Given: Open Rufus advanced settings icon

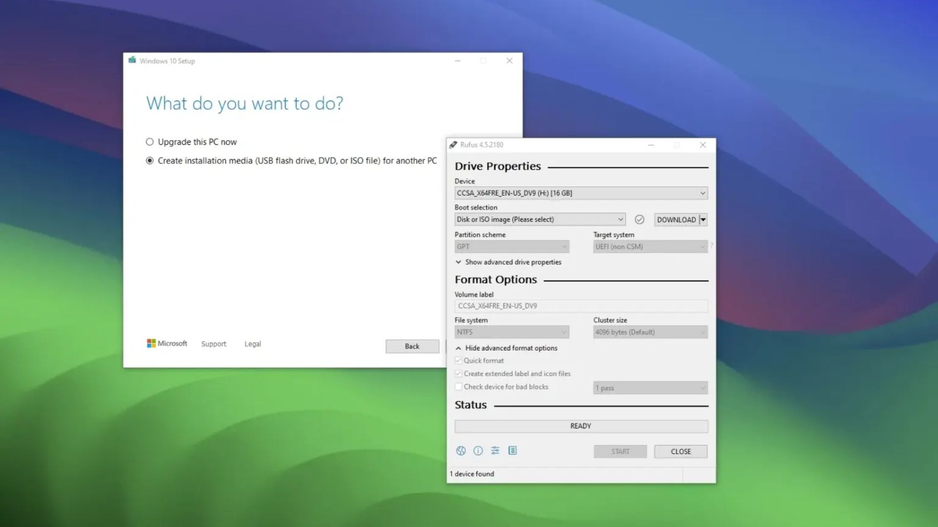Looking at the screenshot, I should (x=495, y=450).
